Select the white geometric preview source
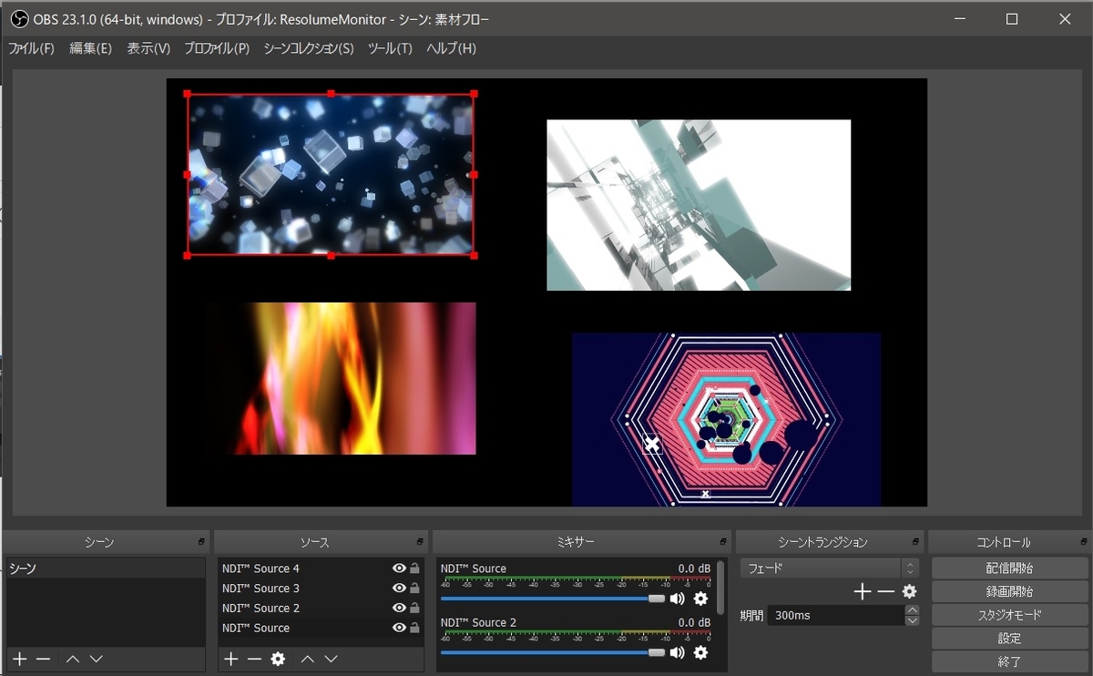Viewport: 1093px width, 676px height. (x=699, y=205)
